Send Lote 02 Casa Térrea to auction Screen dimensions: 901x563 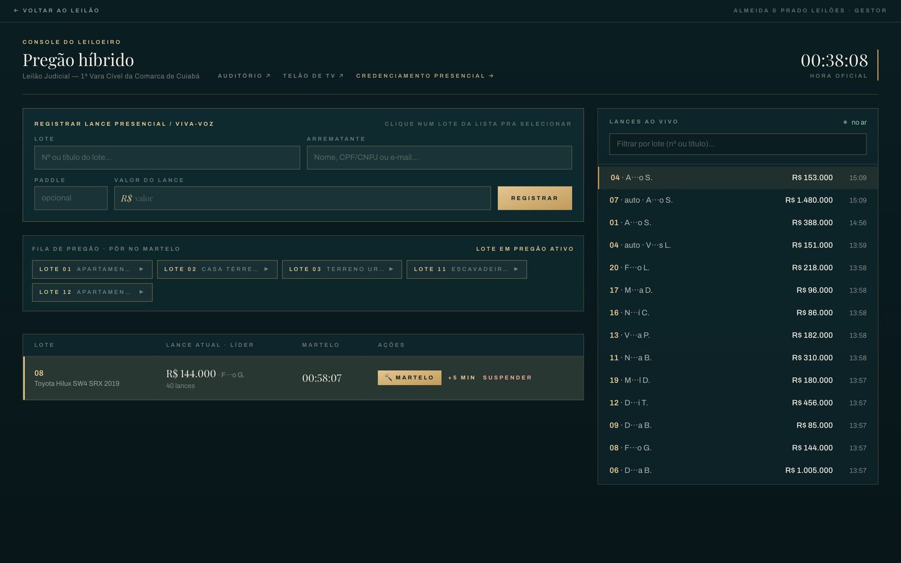point(217,269)
